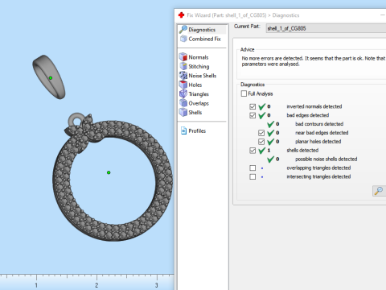Click the ruler mark labeled 1

click(36, 285)
